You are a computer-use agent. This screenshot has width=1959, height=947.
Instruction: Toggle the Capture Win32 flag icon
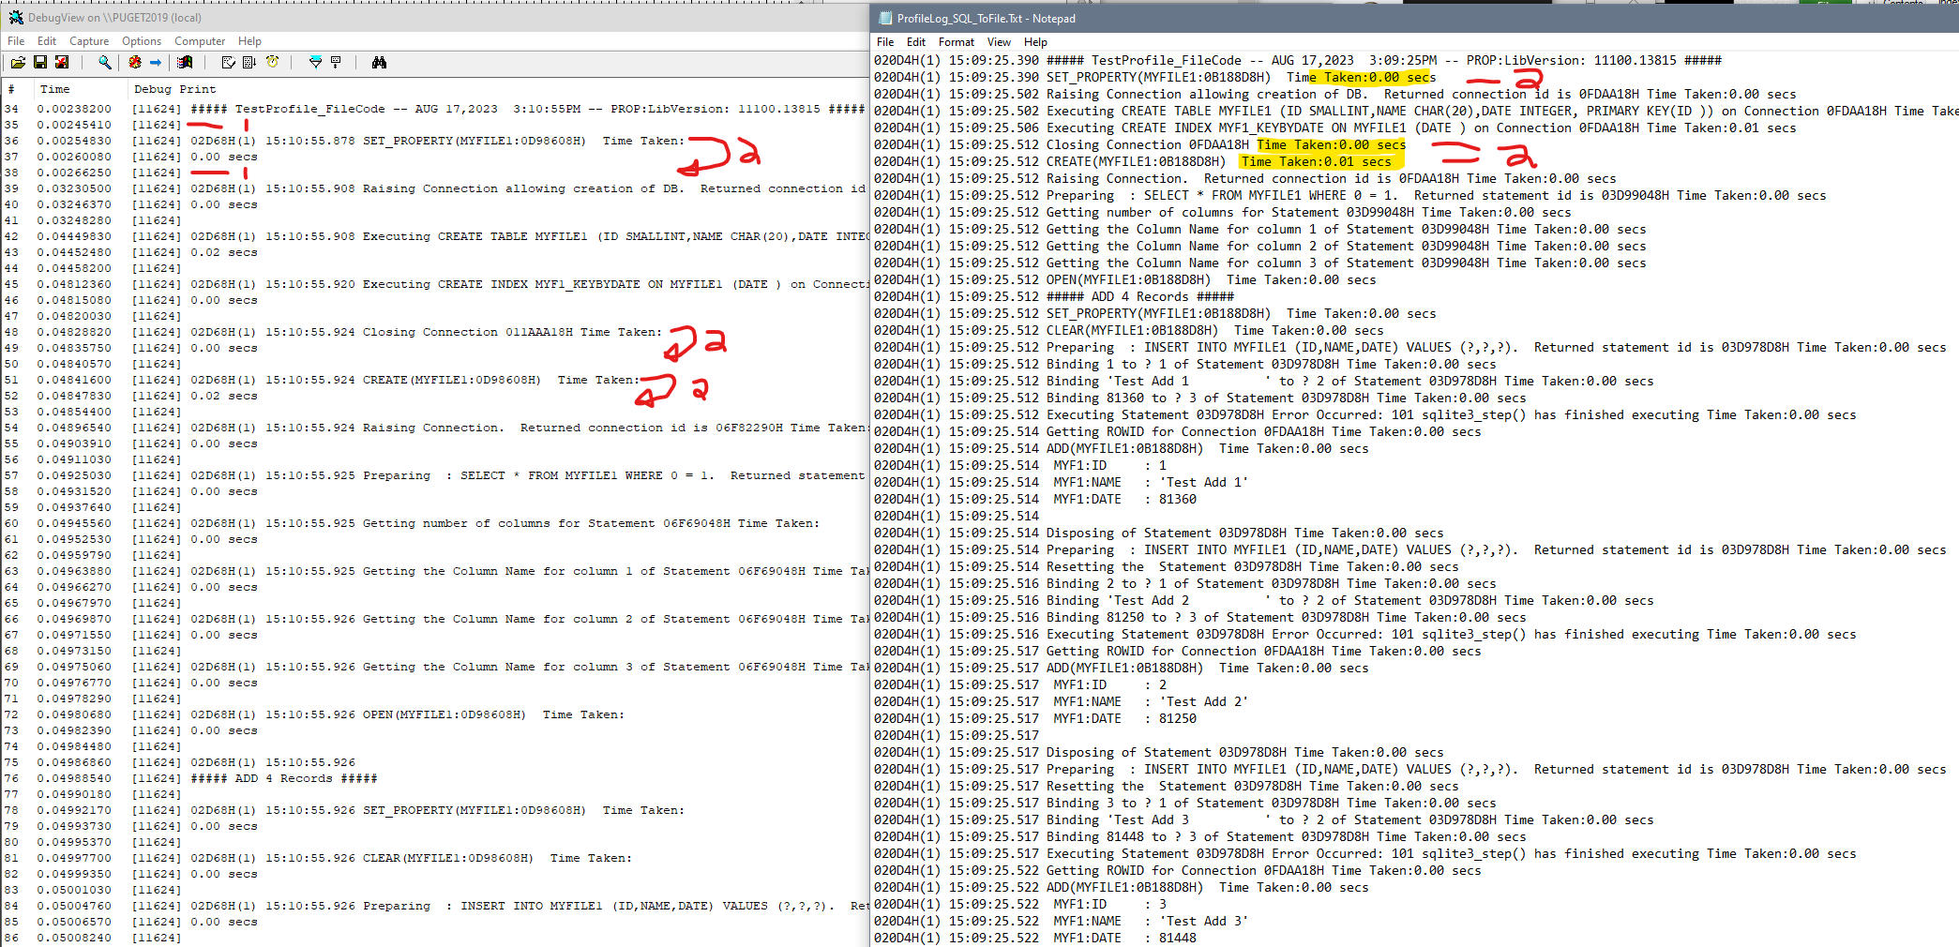[x=185, y=63]
